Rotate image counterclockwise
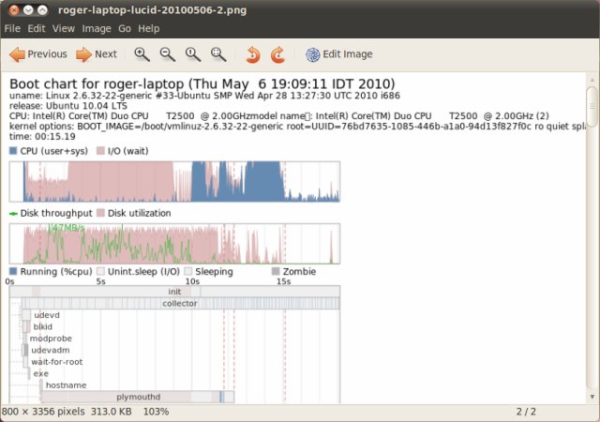 pos(253,54)
